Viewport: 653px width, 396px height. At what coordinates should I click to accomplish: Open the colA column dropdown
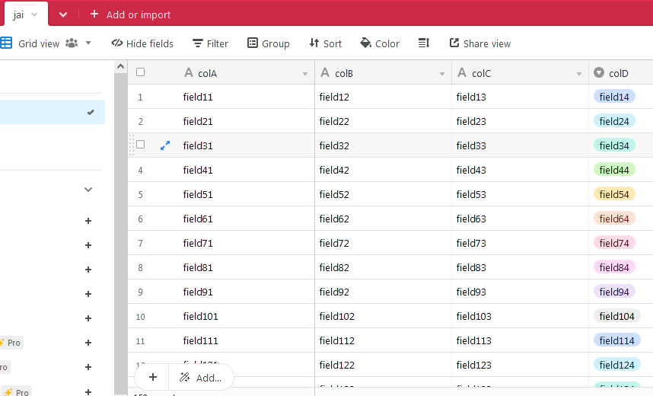coord(305,74)
